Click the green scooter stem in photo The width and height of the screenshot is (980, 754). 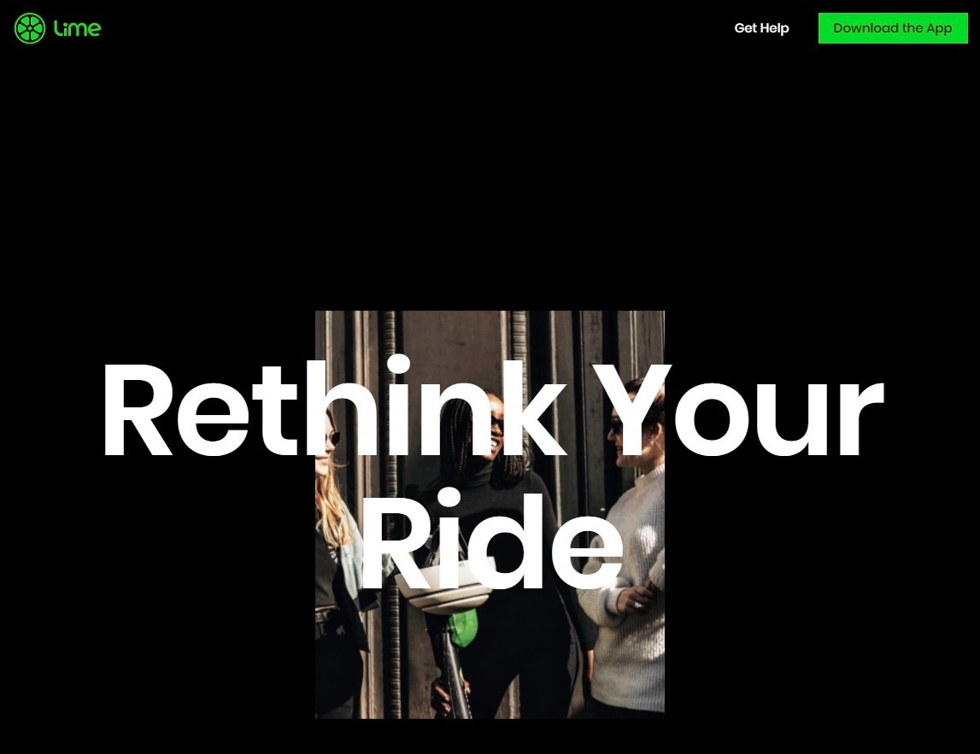point(464,628)
